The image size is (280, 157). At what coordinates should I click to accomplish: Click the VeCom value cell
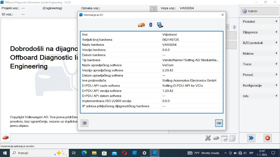(x=168, y=65)
